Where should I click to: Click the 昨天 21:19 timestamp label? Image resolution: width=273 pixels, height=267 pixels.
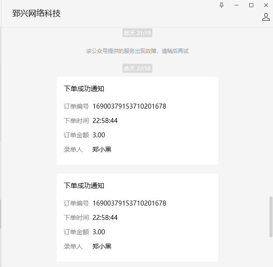click(137, 33)
